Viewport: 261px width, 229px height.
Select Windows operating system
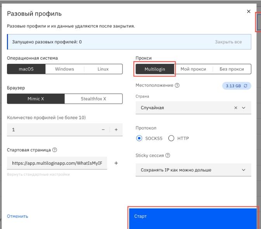(x=65, y=69)
